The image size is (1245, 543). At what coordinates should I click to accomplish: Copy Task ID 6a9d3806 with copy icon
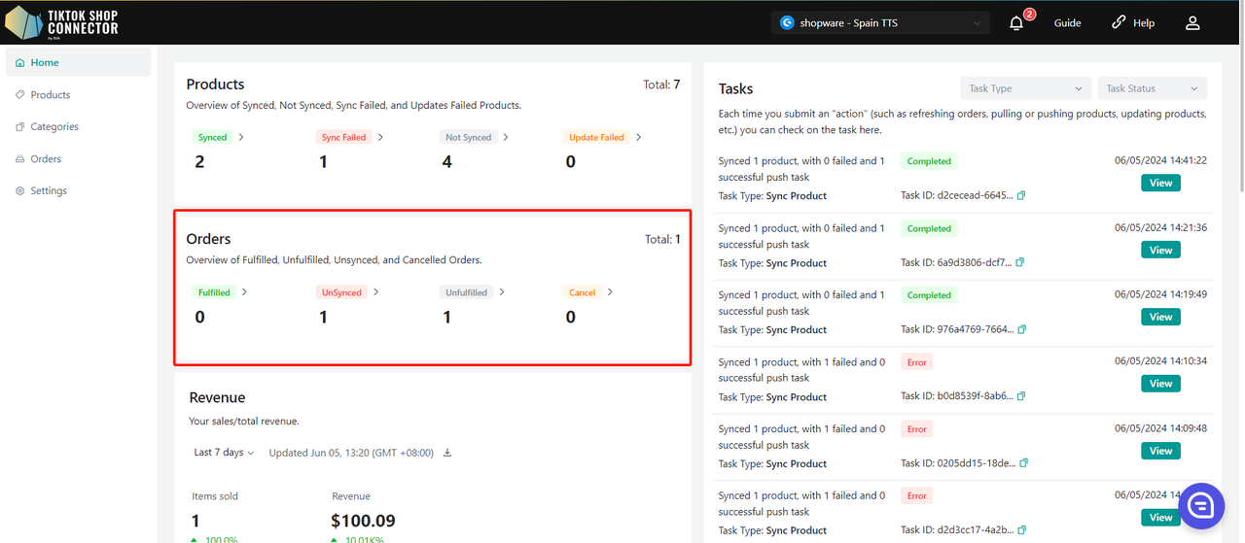click(x=1021, y=262)
